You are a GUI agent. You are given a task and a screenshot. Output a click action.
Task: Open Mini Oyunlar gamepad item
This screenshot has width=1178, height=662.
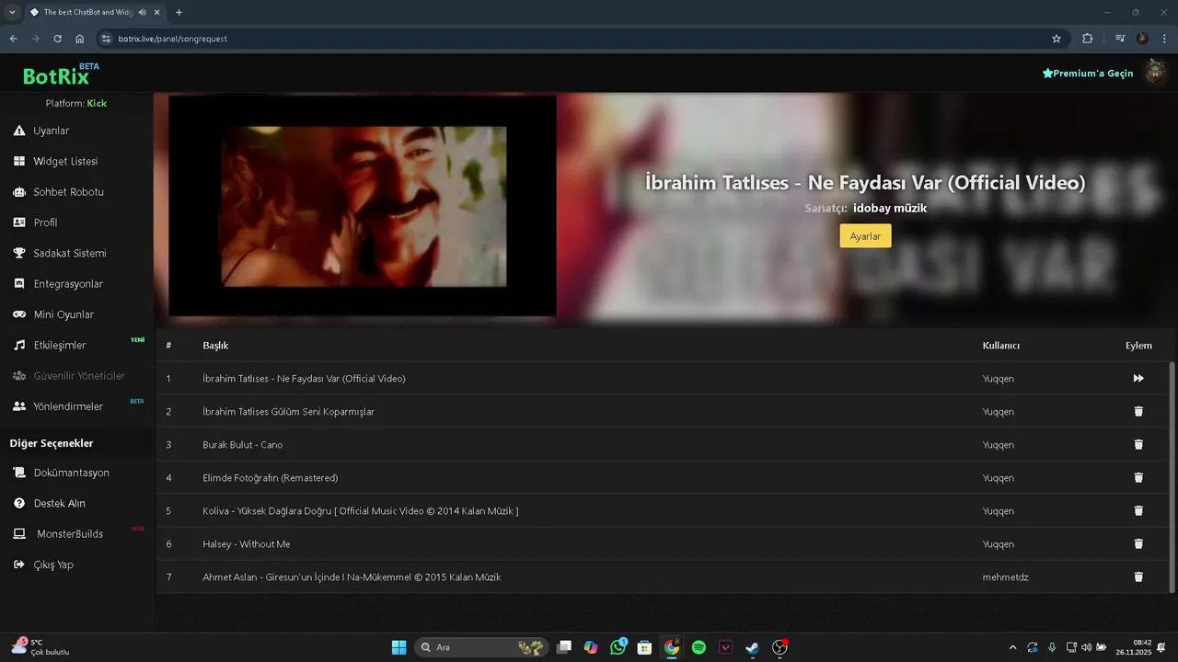point(53,314)
